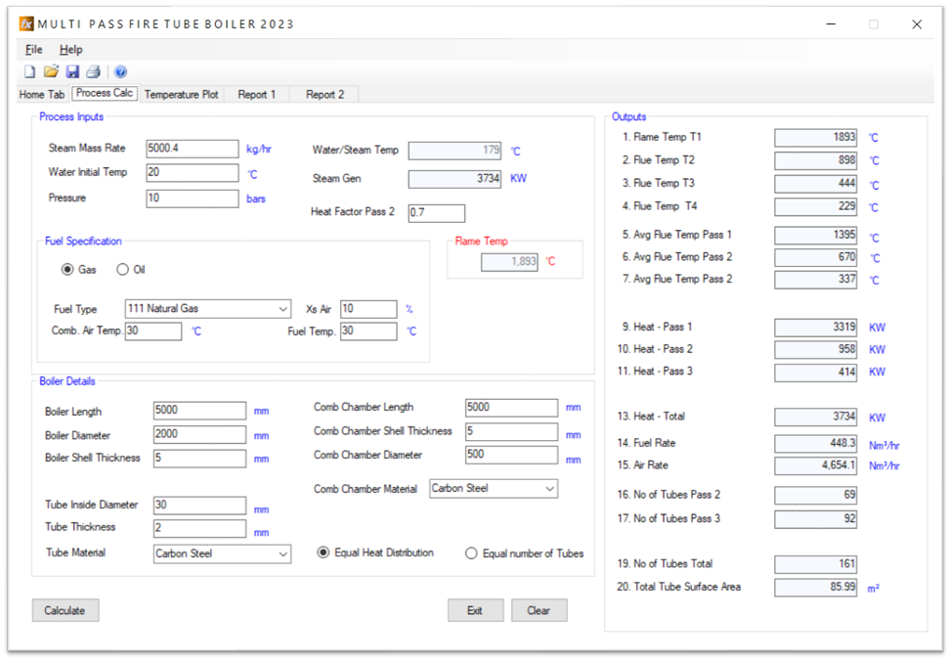951x661 pixels.
Task: Click the Fuel Temp input field
Action: coord(368,331)
